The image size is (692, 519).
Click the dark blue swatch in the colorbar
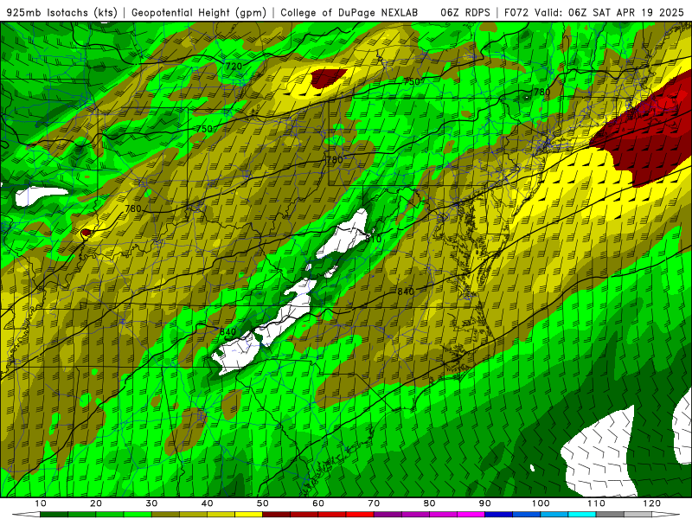coord(499,515)
